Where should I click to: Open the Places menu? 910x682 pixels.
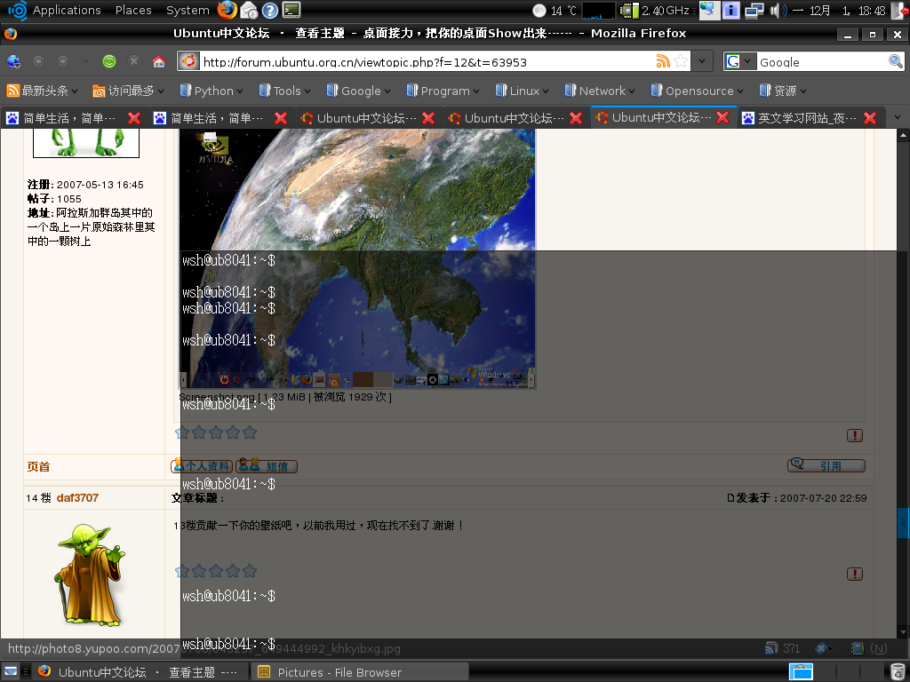pyautogui.click(x=133, y=10)
